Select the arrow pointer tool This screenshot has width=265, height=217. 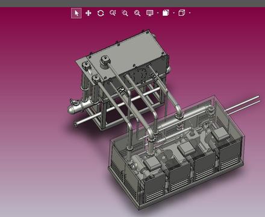point(76,13)
